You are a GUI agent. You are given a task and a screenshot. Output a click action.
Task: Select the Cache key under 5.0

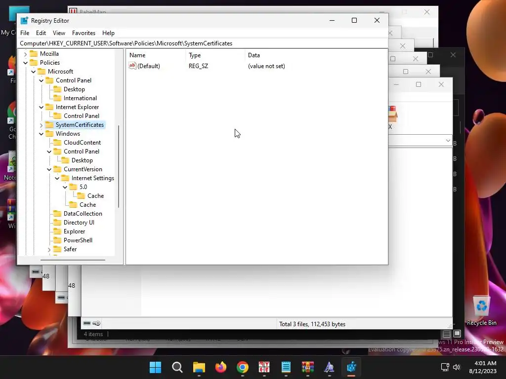click(95, 196)
